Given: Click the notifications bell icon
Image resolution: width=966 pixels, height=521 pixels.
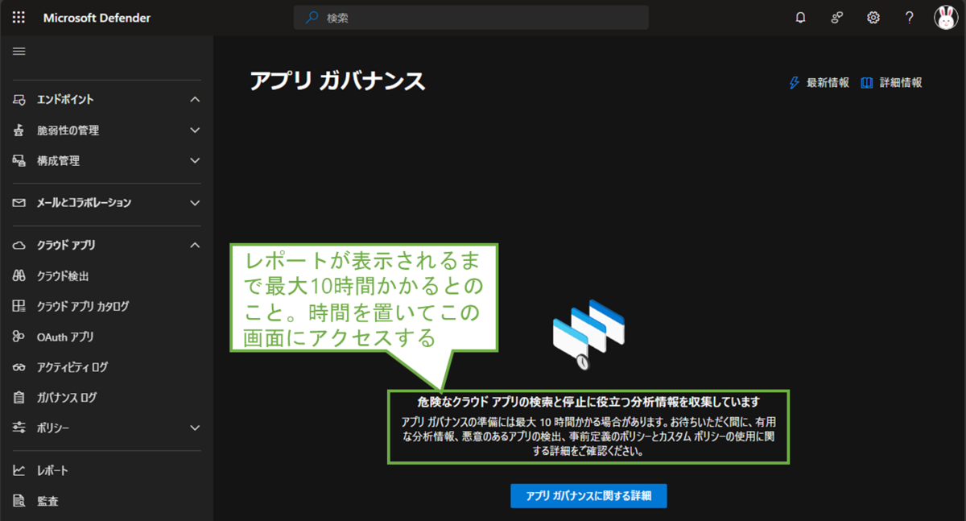Looking at the screenshot, I should pyautogui.click(x=800, y=18).
